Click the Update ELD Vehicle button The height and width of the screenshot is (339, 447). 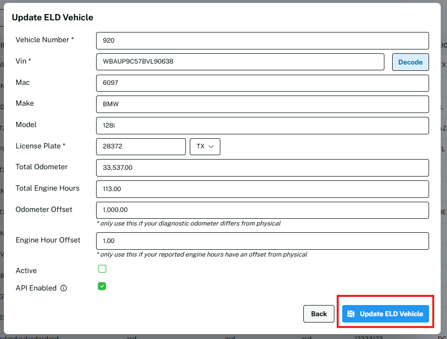click(x=385, y=314)
